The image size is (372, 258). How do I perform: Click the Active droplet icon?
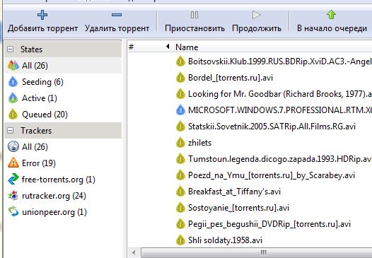tap(13, 98)
